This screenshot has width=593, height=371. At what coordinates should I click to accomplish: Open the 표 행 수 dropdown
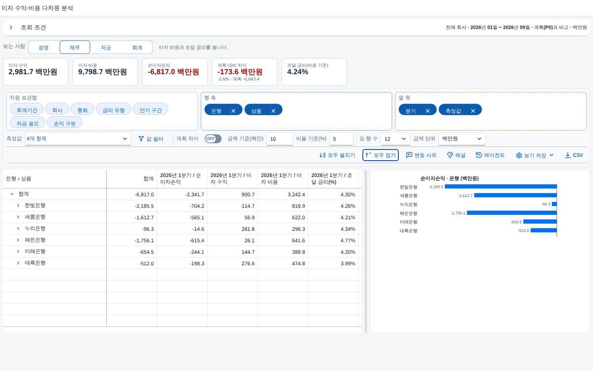coord(395,139)
